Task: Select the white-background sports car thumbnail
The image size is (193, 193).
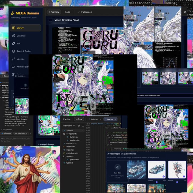Action: click(157, 170)
